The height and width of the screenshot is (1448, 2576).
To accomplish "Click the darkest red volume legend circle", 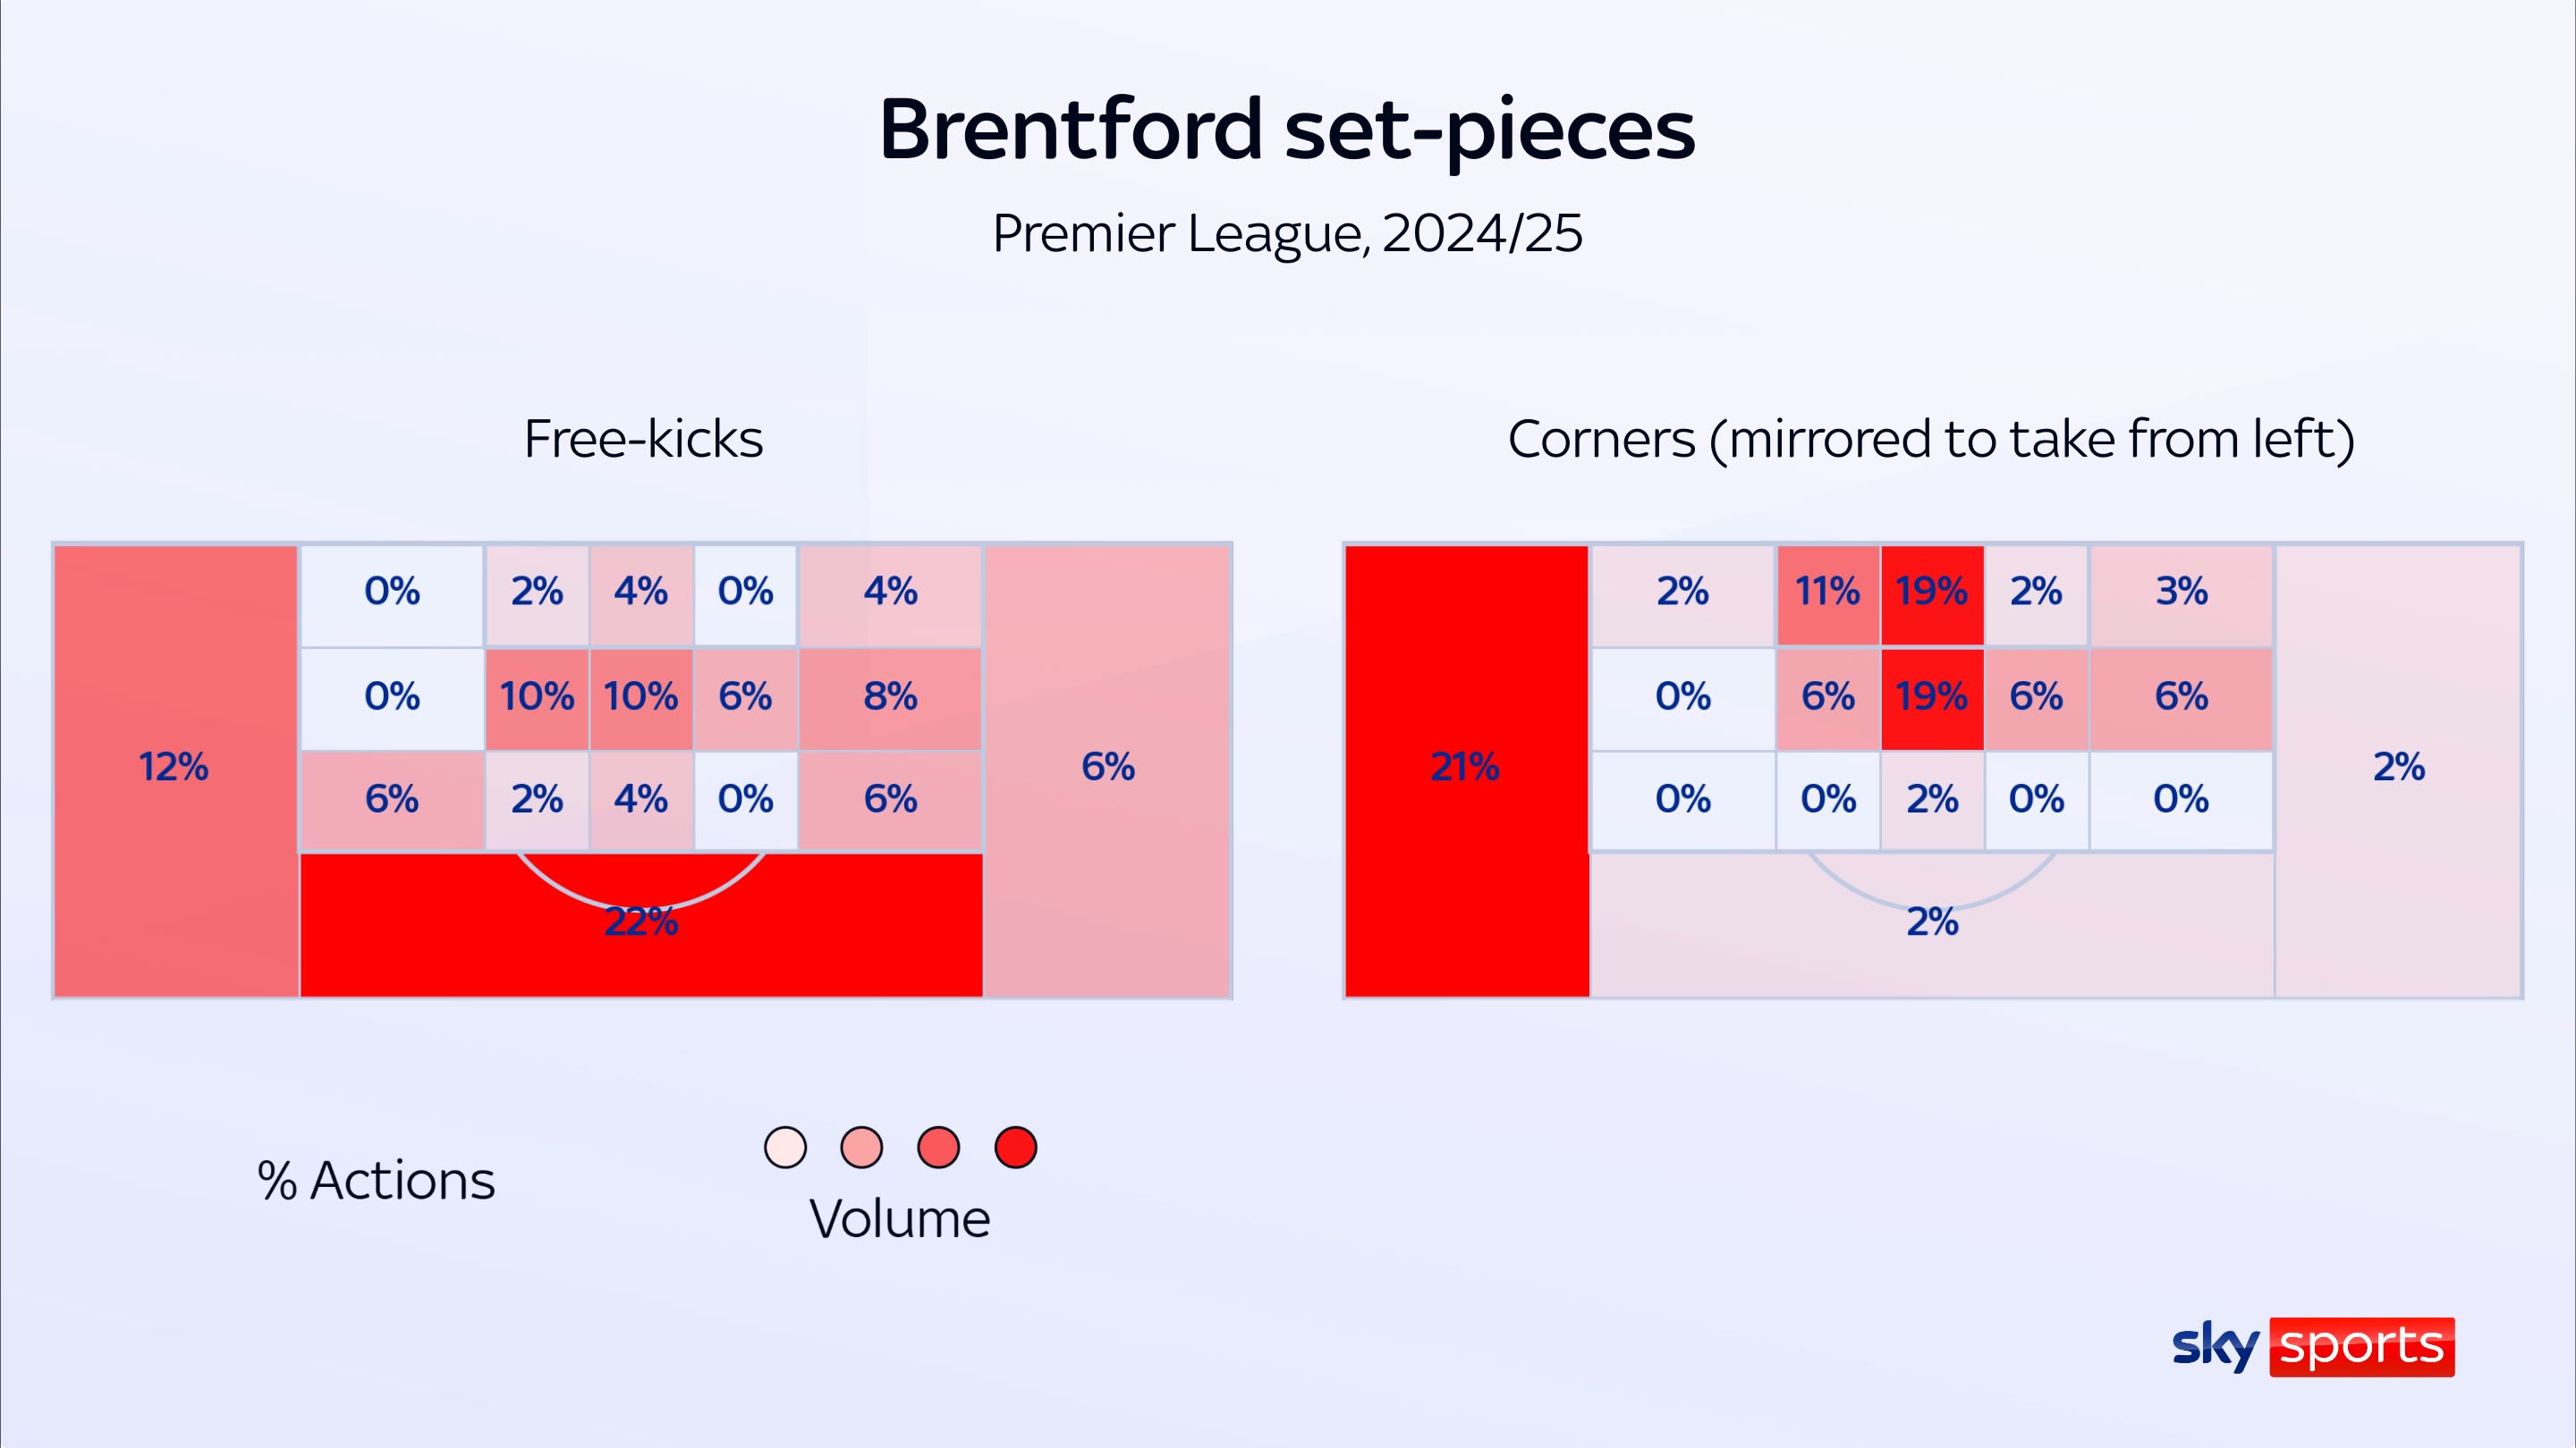I will click(1015, 1147).
